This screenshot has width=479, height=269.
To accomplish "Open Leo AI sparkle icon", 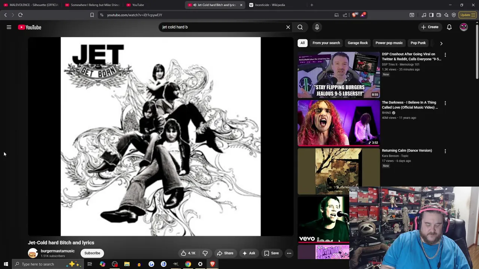I will [446, 15].
